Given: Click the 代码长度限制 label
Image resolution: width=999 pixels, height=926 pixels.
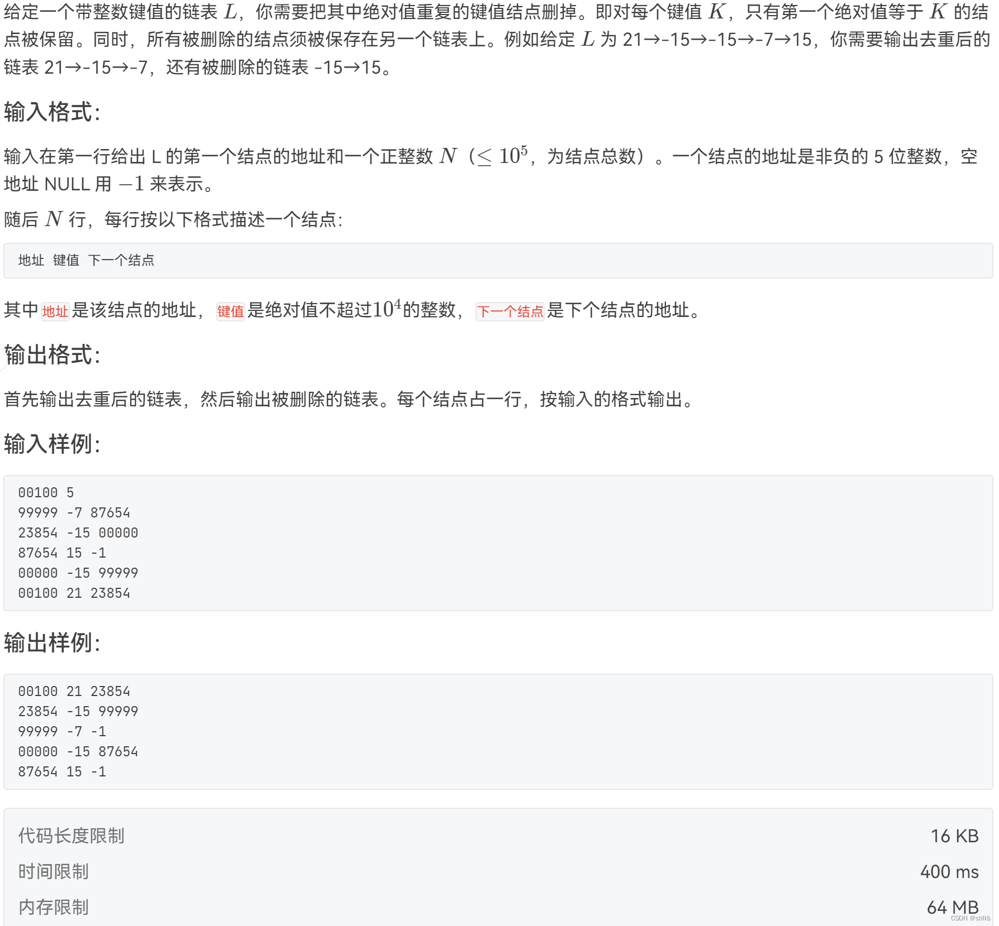Looking at the screenshot, I should [x=71, y=836].
